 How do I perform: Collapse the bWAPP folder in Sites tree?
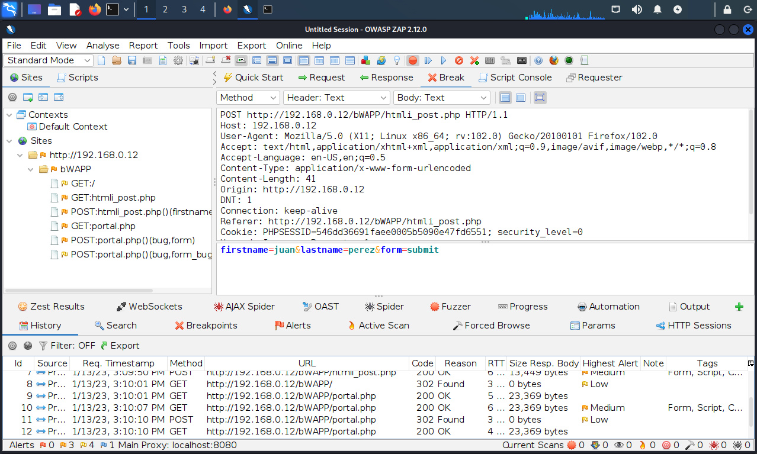[31, 169]
